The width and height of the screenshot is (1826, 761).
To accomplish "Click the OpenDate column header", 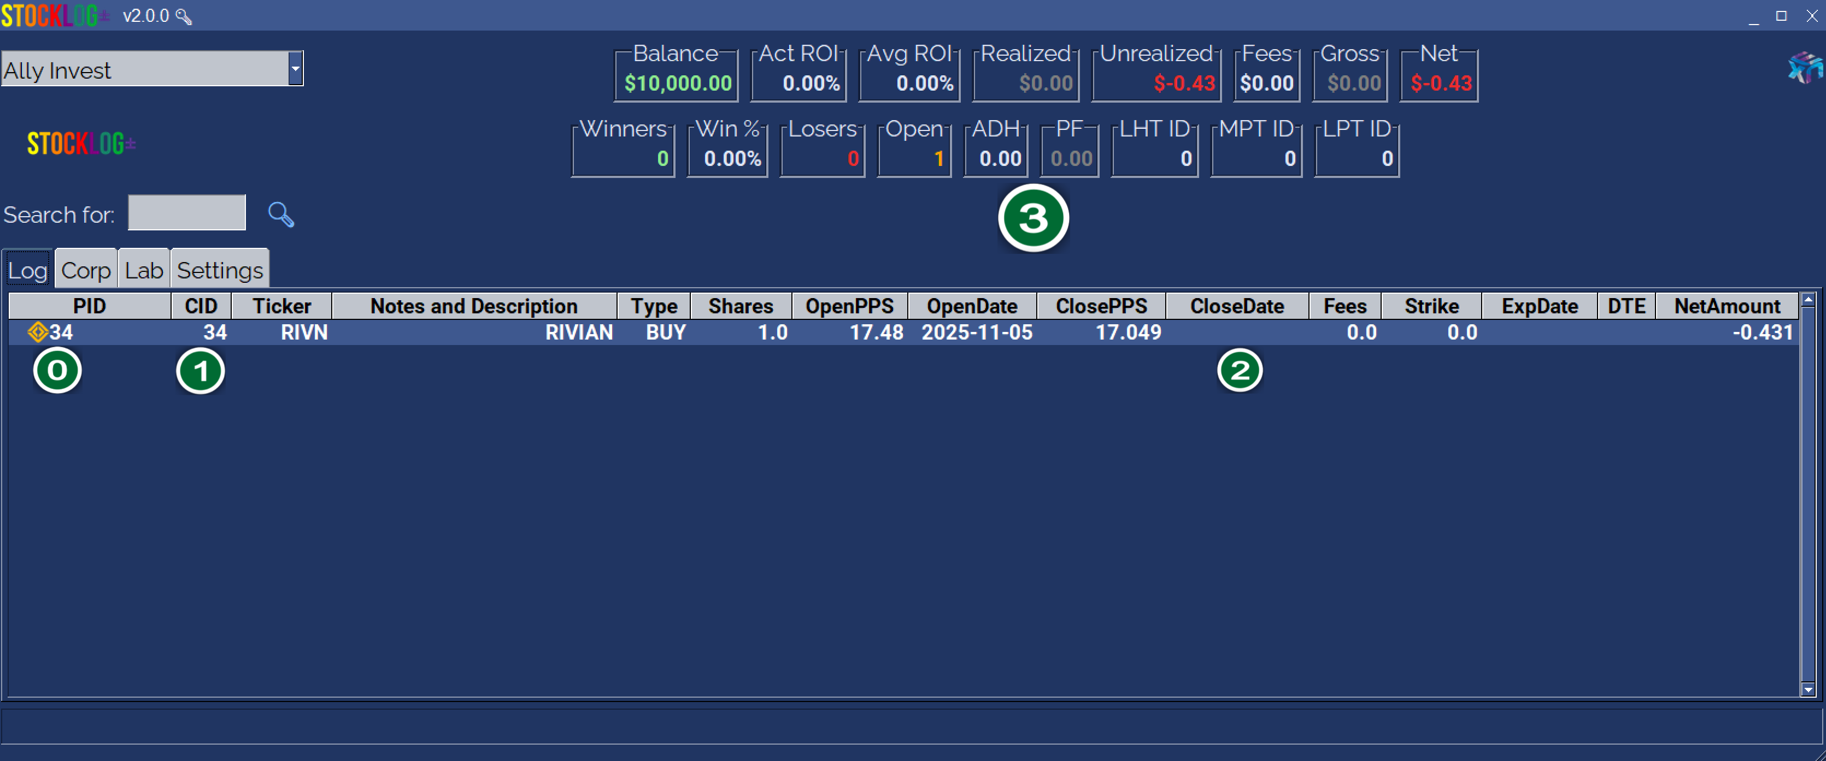I will tap(972, 306).
